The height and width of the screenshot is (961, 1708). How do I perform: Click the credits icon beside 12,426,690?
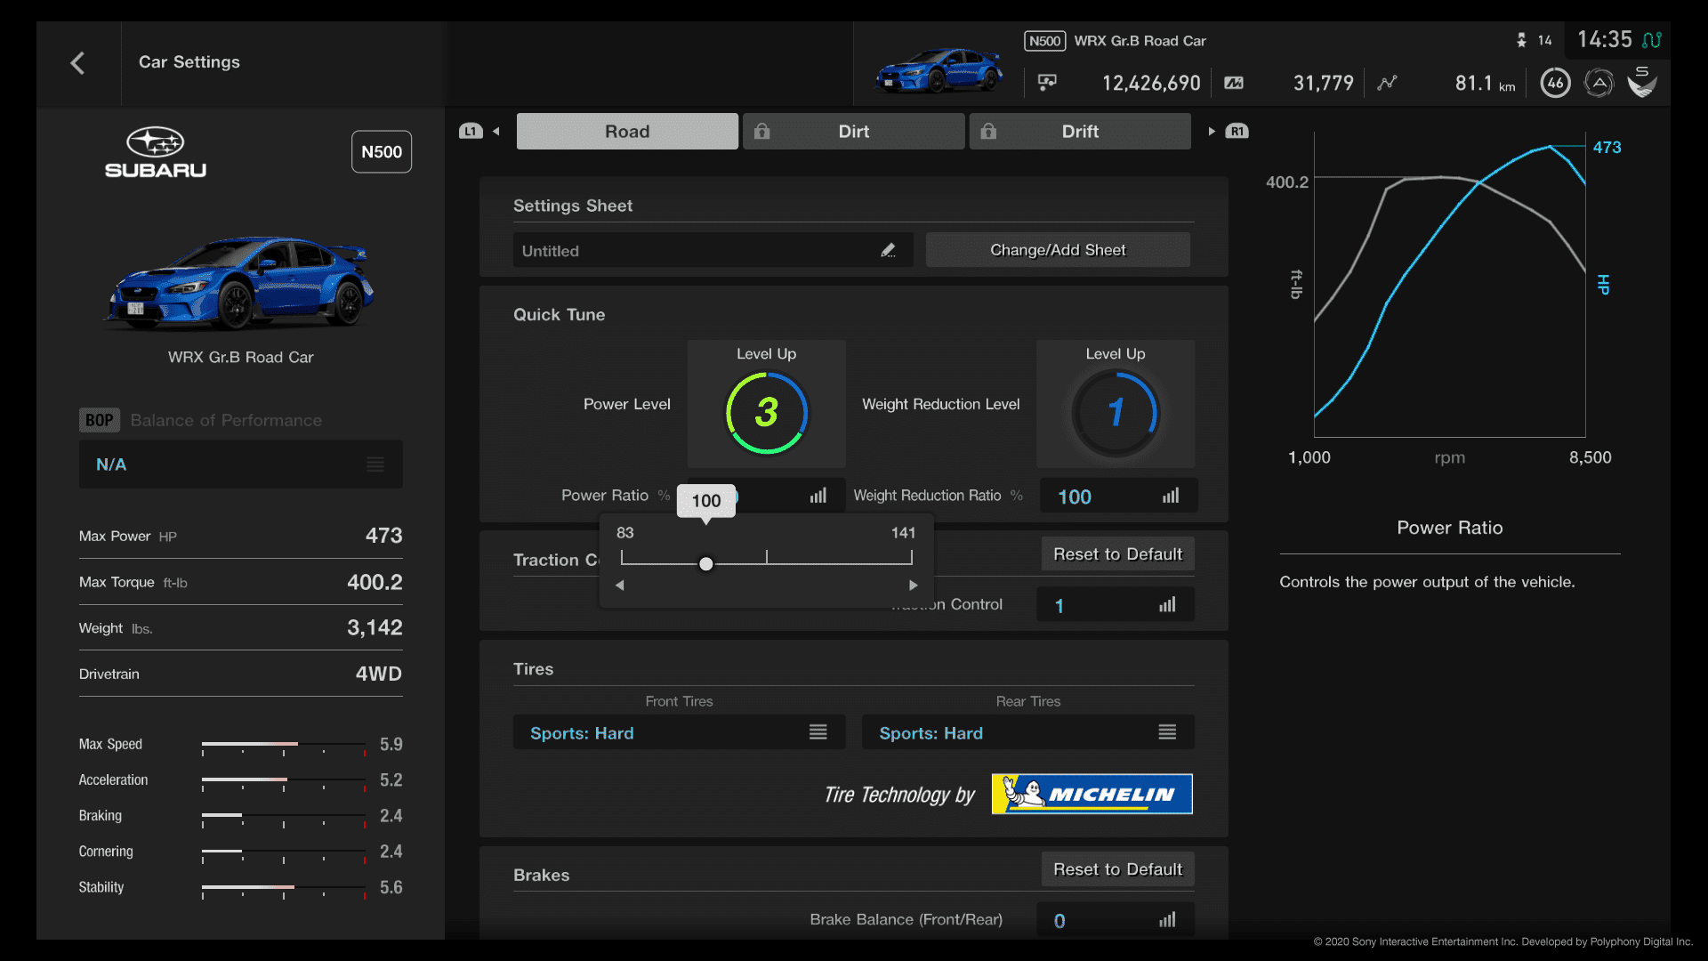click(1047, 83)
